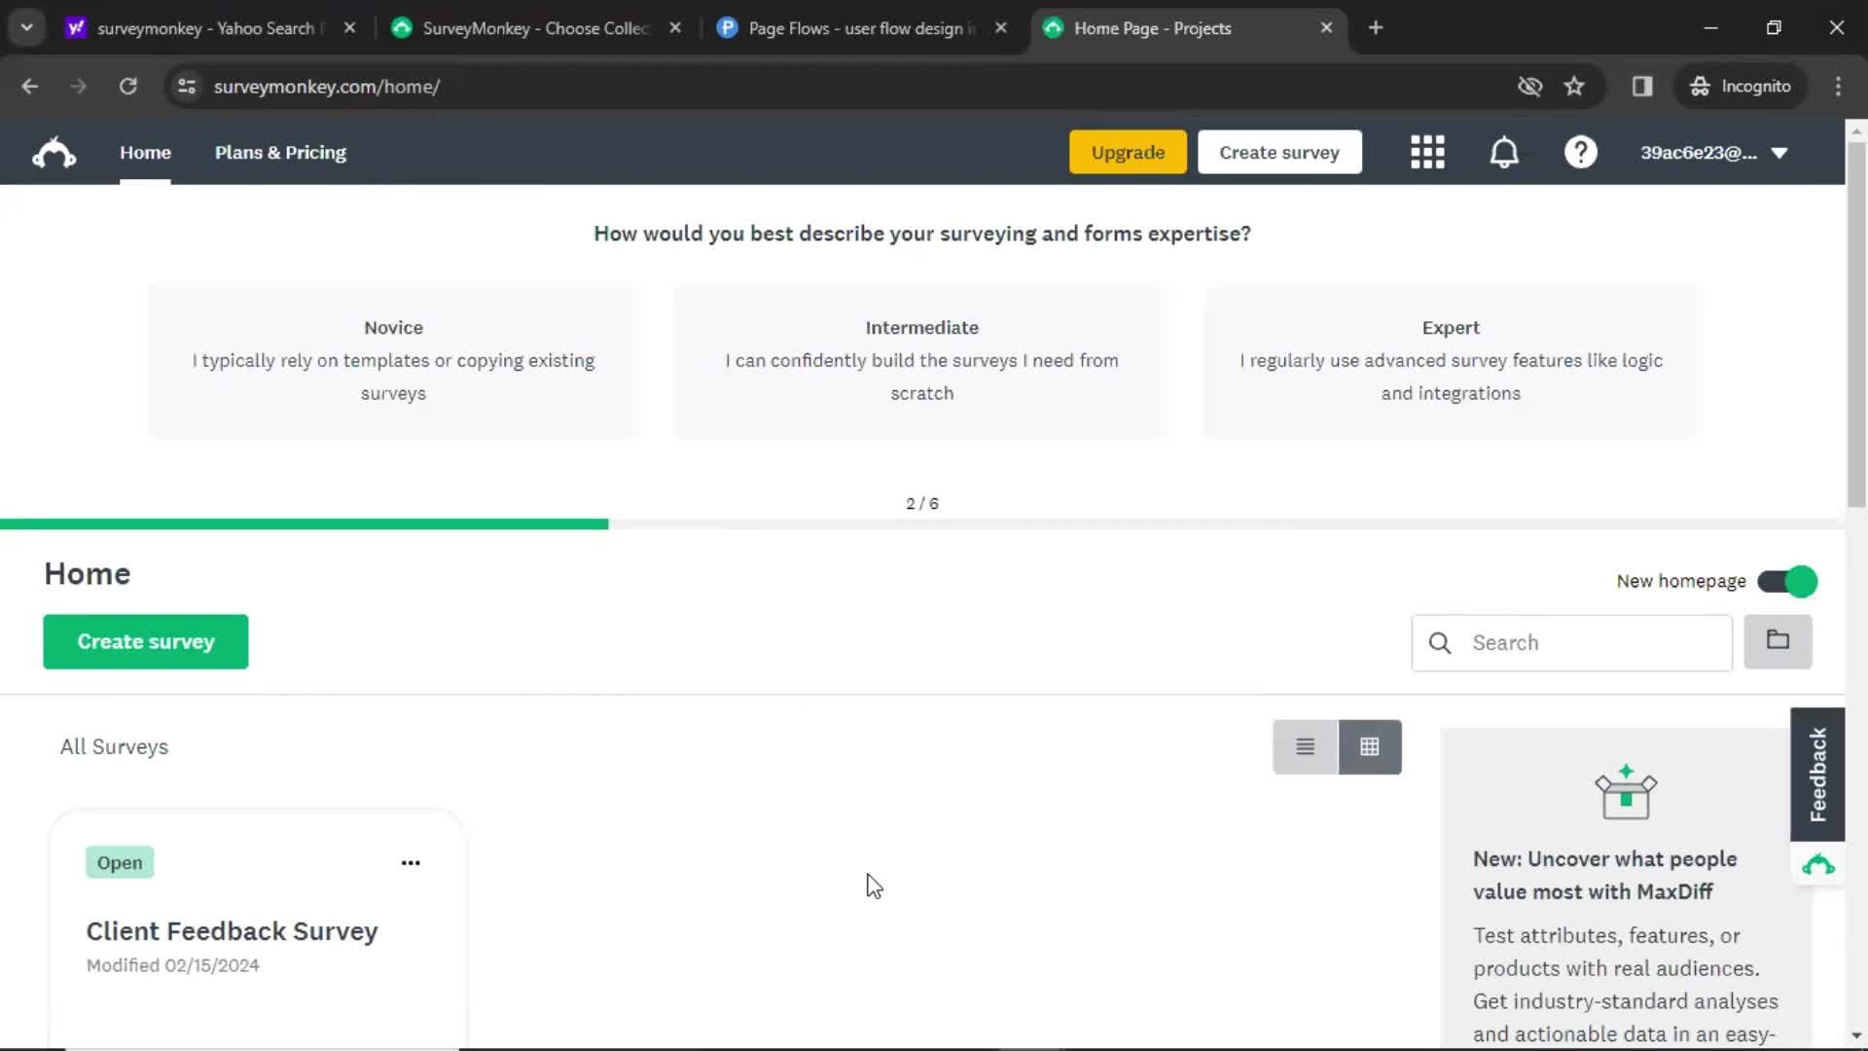Click the help question mark icon
This screenshot has width=1868, height=1051.
1579,152
